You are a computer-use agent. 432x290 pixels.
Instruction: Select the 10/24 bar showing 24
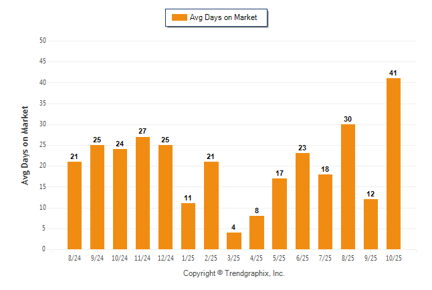pyautogui.click(x=120, y=199)
